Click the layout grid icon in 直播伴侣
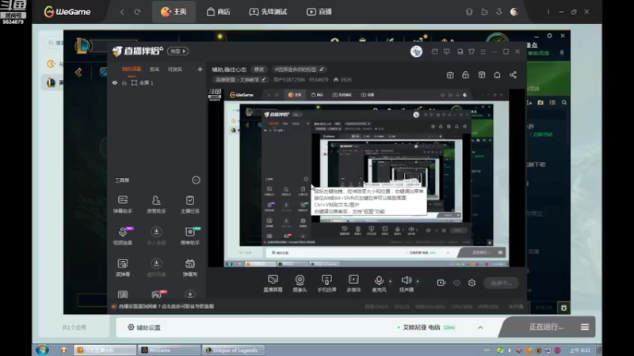 [482, 74]
